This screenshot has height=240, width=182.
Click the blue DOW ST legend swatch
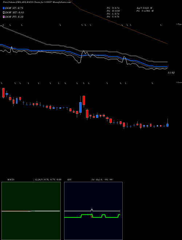tap(4, 8)
